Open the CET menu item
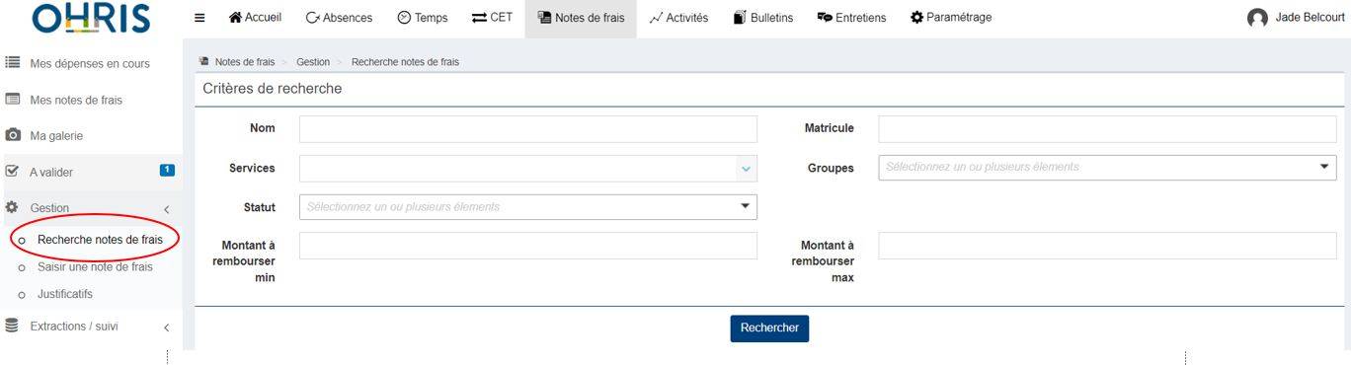 (x=493, y=18)
